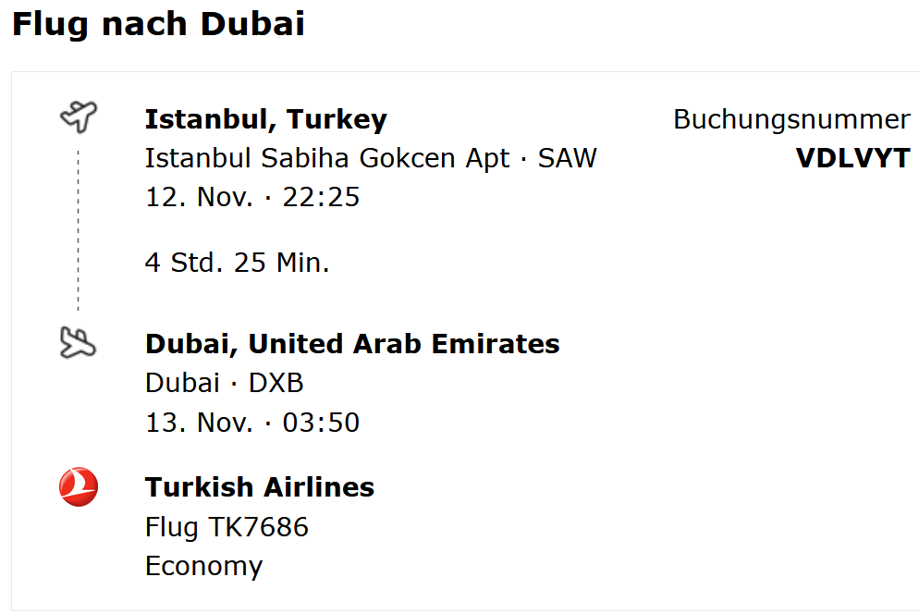Image resolution: width=919 pixels, height=614 pixels.
Task: Click the airplane takeoff departure icon
Action: (x=79, y=117)
